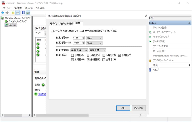
Task: Check the 土曜日(A) workday checkbox
Action: click(x=104, y=60)
